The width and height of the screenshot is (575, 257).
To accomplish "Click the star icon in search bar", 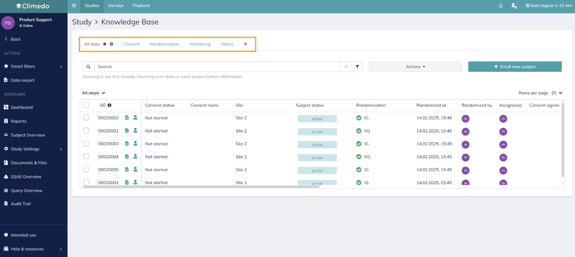I will 346,67.
